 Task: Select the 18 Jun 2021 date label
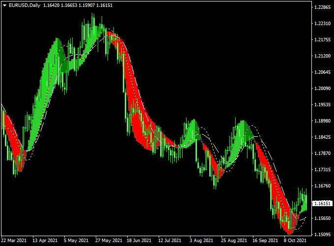(x=139, y=241)
